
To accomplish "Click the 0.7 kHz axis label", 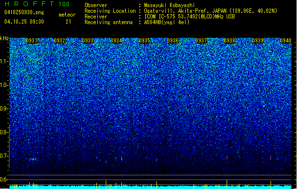I will pyautogui.click(x=4, y=156).
